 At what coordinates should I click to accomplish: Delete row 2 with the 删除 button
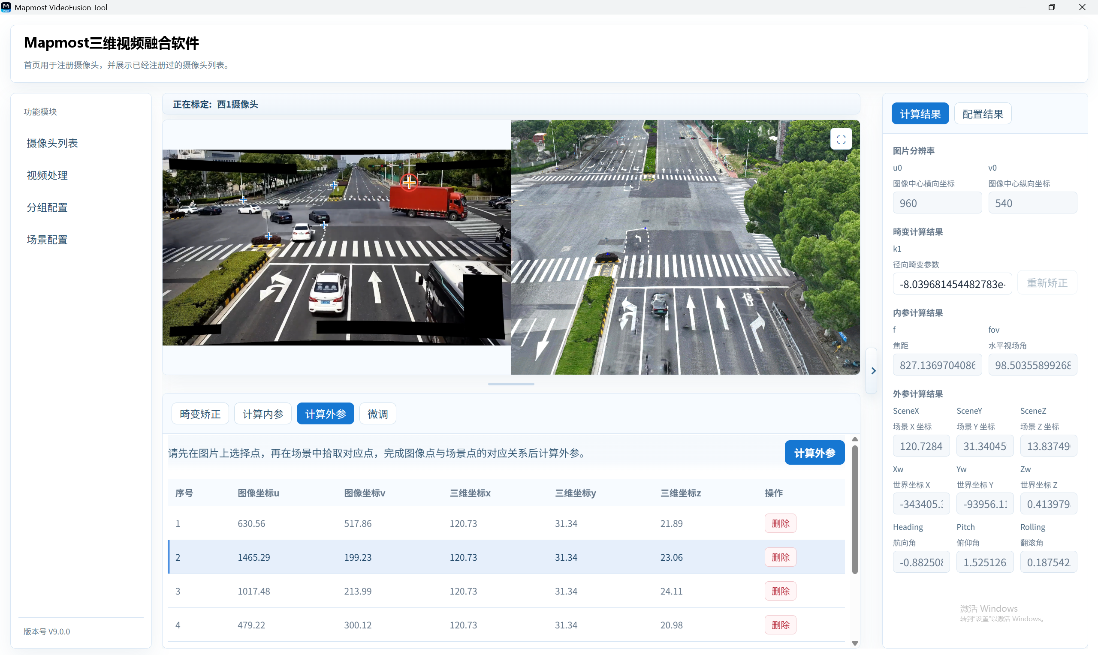[780, 557]
